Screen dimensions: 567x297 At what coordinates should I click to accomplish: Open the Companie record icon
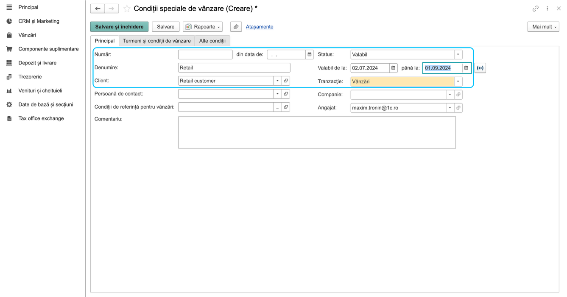point(458,95)
